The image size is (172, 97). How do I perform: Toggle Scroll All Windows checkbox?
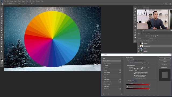pos(6,4)
